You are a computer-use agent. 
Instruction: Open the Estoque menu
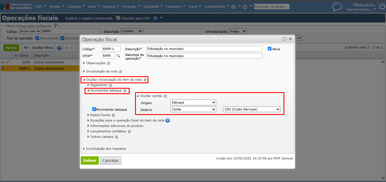(x=111, y=7)
